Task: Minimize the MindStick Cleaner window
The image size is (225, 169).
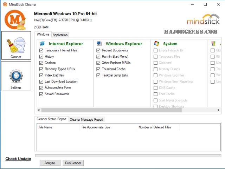Action: [x=192, y=4]
